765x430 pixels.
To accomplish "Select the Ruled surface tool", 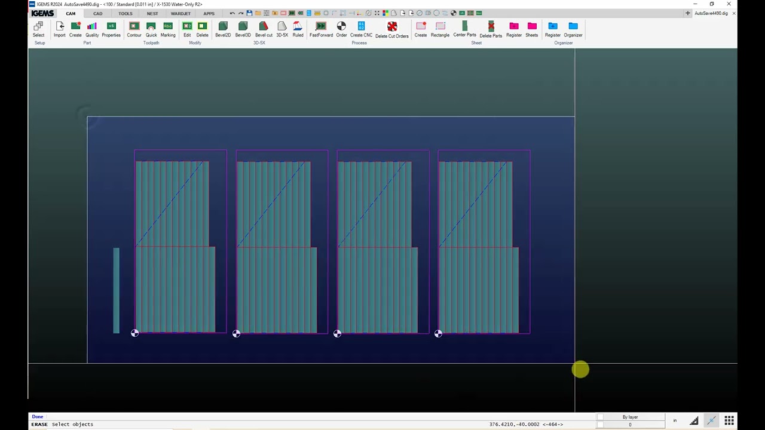I will point(298,29).
